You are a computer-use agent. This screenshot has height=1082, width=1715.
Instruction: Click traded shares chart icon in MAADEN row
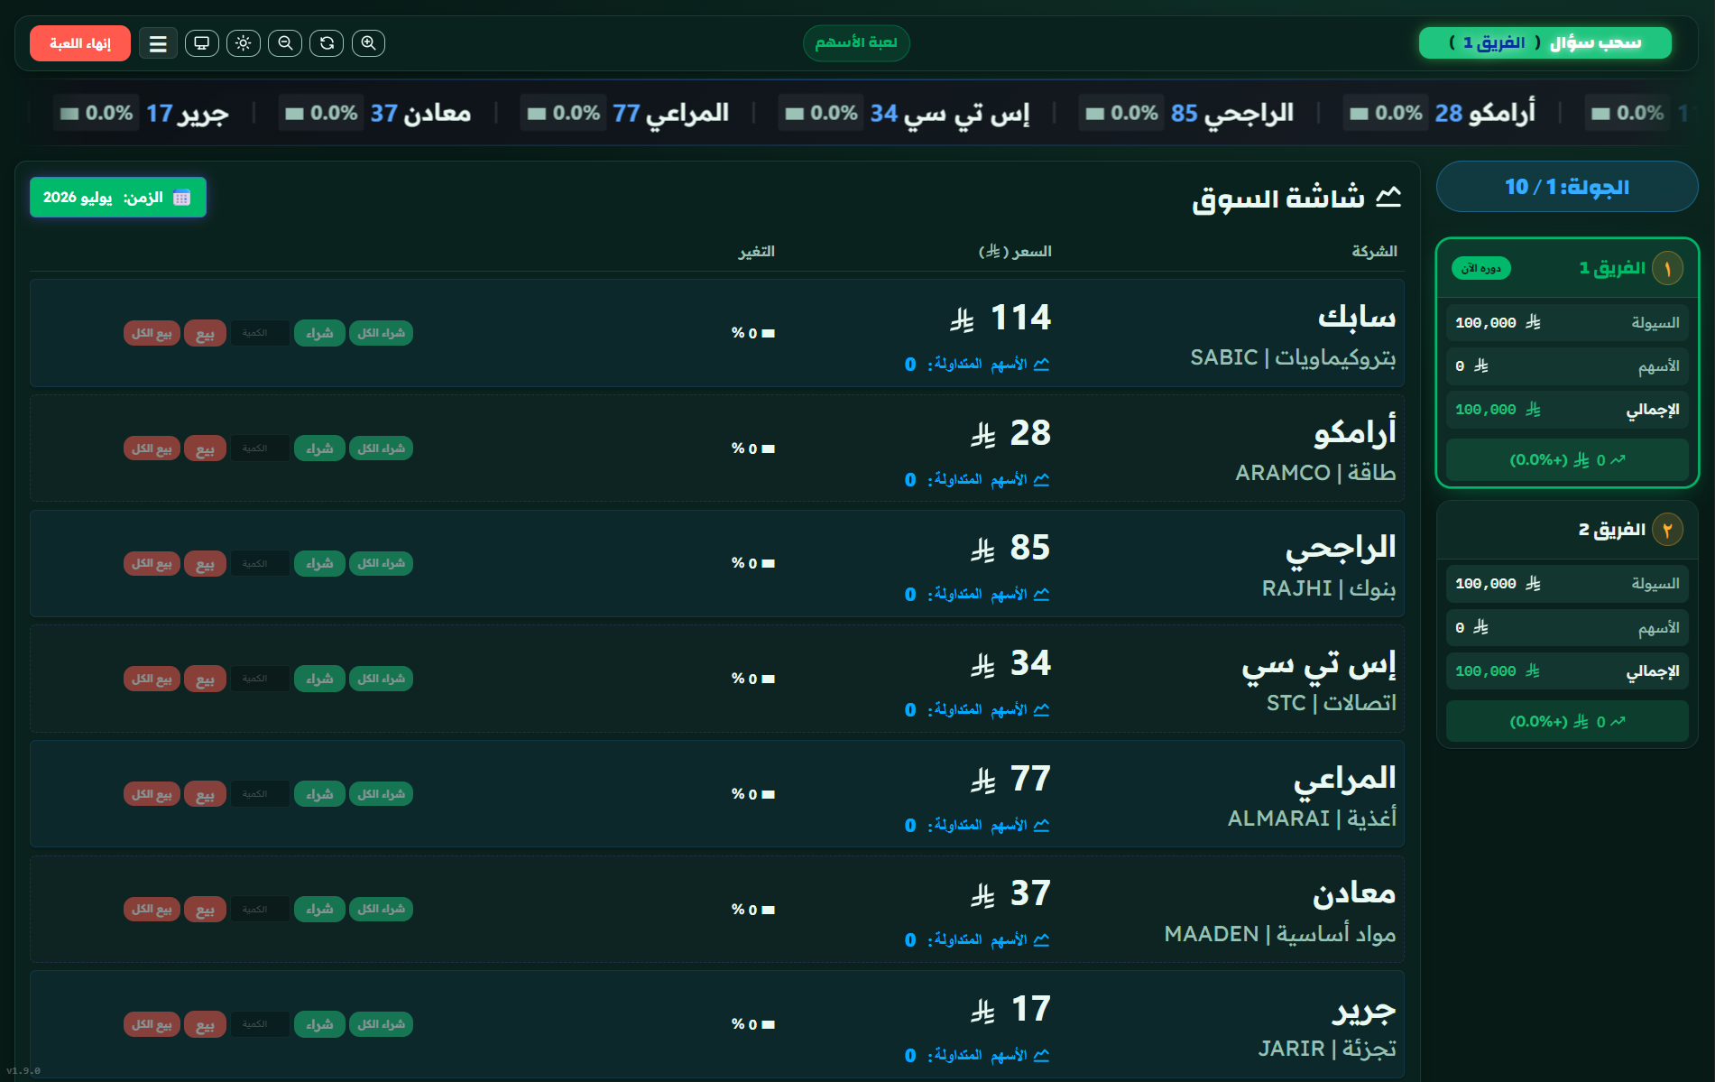coord(1042,940)
